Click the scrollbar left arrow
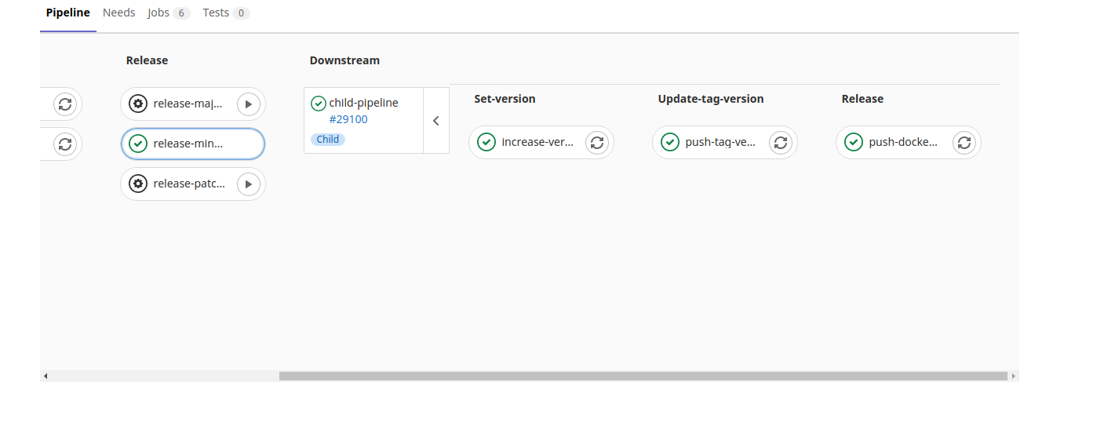Viewport: 1093px width, 429px height. [x=46, y=376]
